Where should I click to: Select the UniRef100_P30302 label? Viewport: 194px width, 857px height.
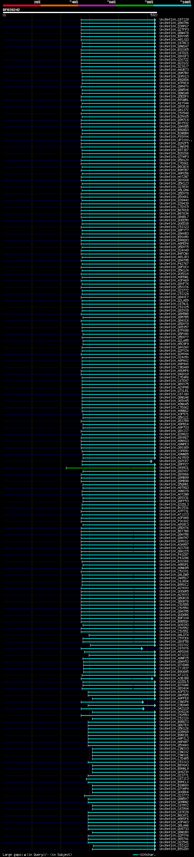point(174,521)
